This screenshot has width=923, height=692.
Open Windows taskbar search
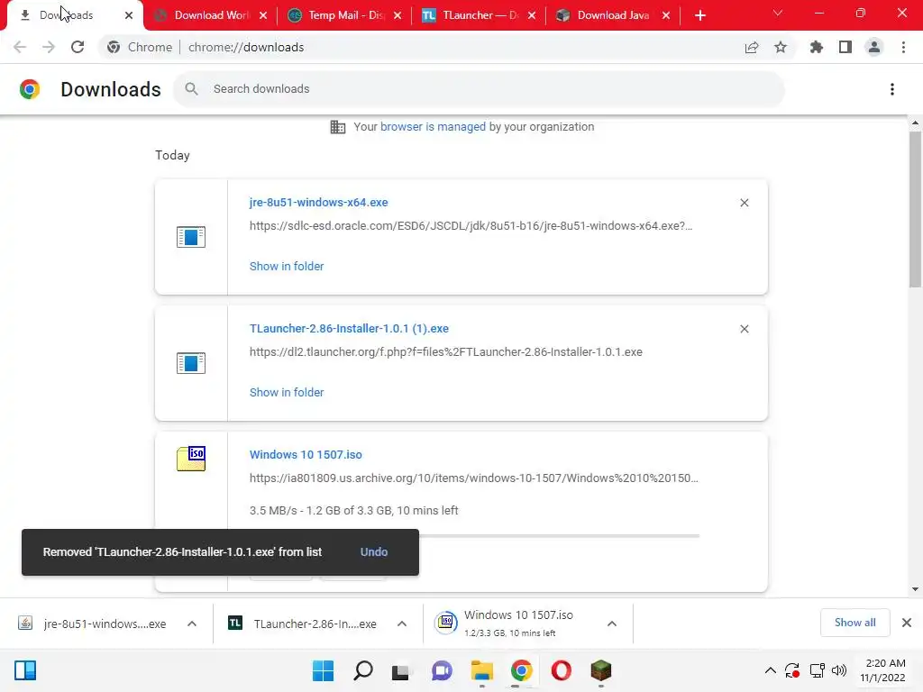[x=362, y=670]
